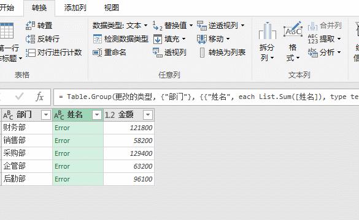Viewport: 359px width, 220px height.
Task: Click the 转置 button label
Action: (x=45, y=26)
